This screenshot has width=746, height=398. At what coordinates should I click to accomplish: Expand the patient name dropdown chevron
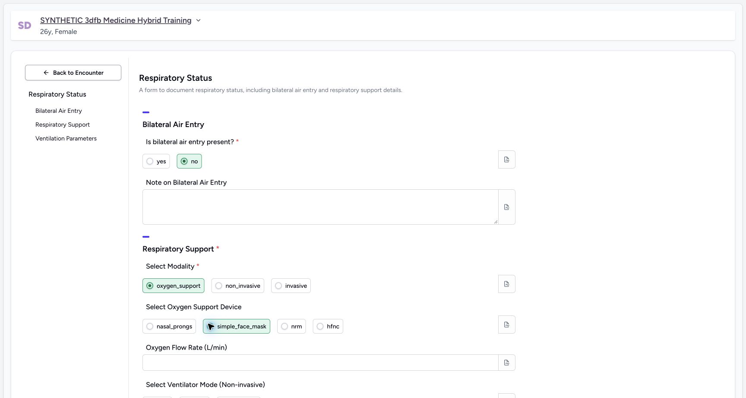click(198, 20)
